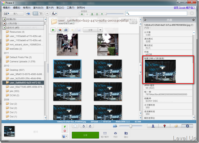
Task: Toggle the Properties info panel button
Action: pyautogui.click(x=188, y=126)
